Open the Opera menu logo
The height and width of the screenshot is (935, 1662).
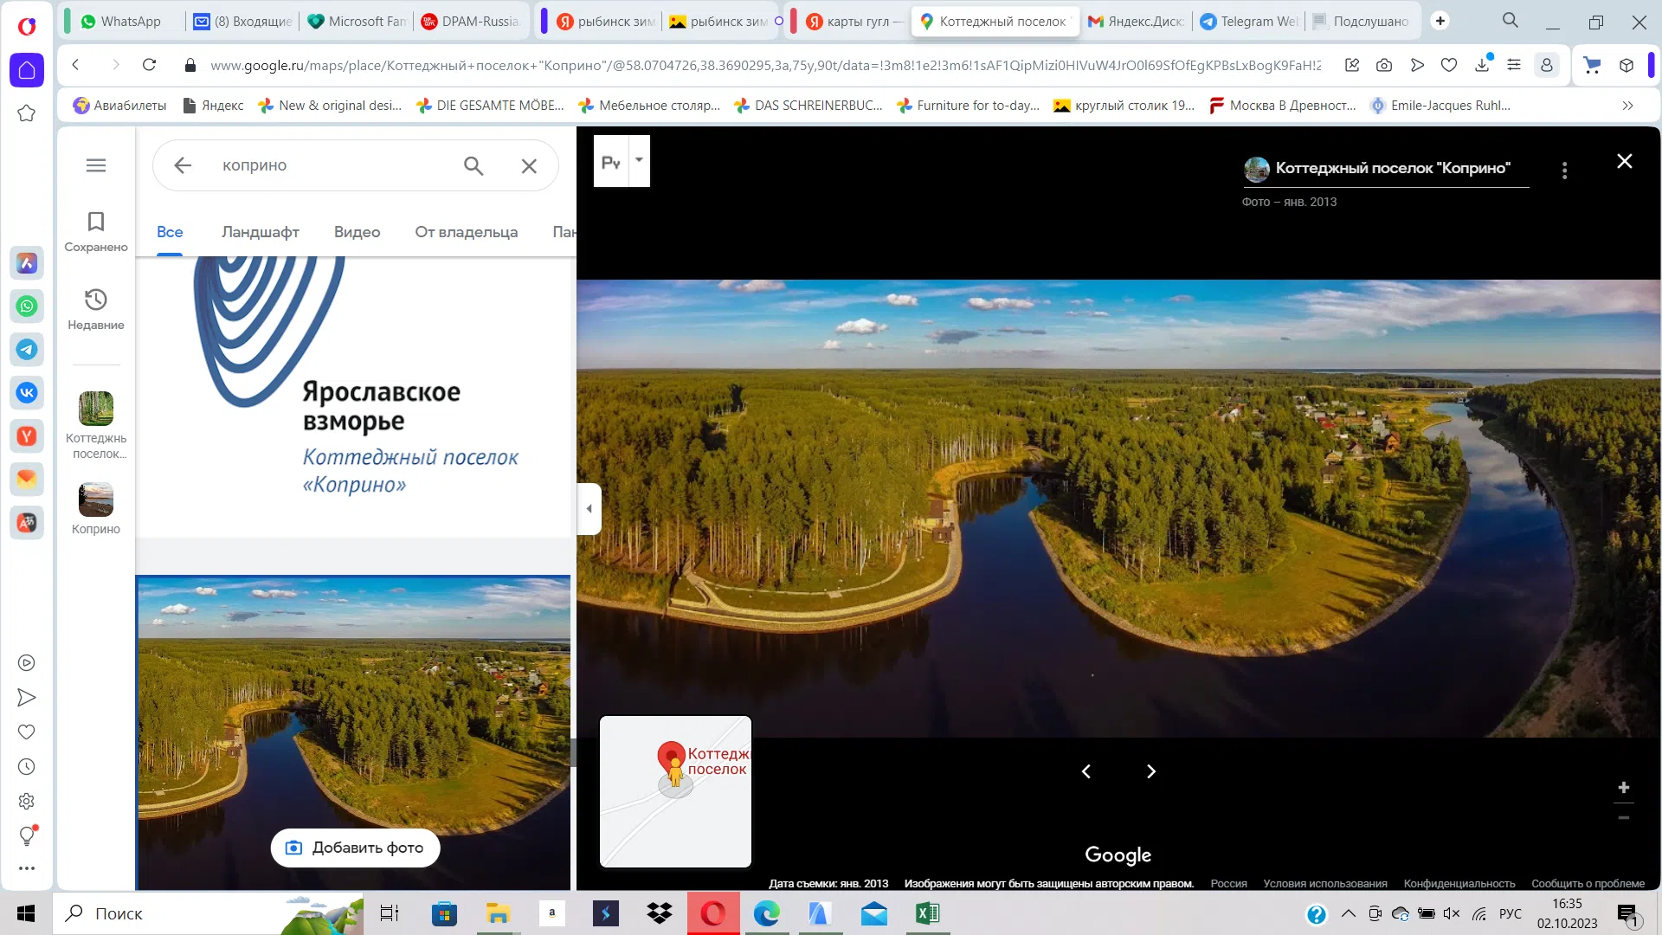27,26
